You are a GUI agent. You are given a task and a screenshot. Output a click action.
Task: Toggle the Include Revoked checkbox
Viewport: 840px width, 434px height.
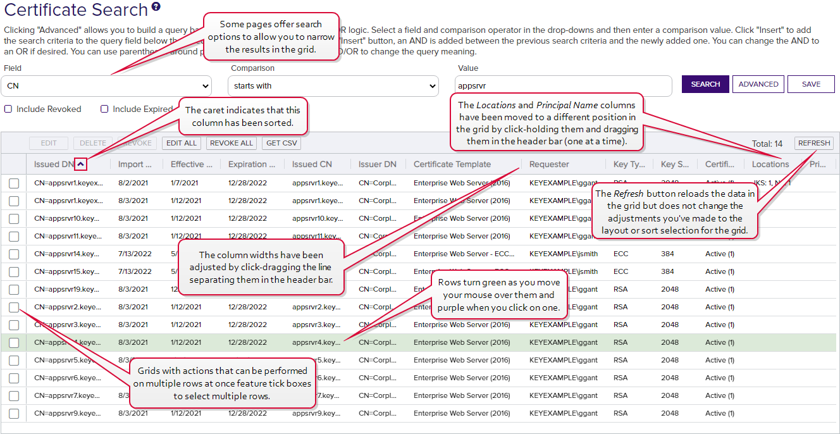pyautogui.click(x=8, y=109)
